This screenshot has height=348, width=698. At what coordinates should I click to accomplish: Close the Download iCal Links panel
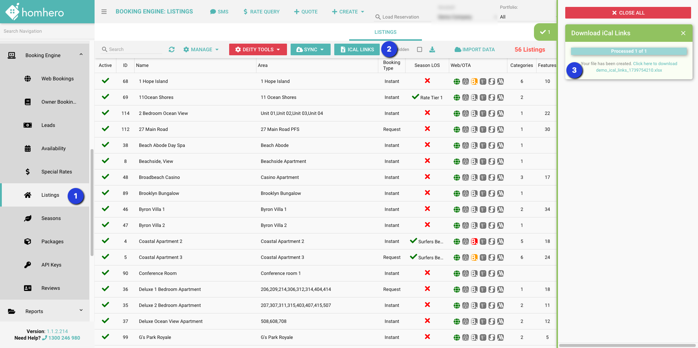click(683, 33)
